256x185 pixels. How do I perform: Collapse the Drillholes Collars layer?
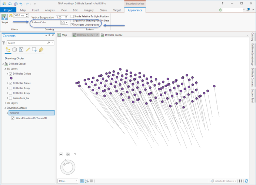pyautogui.click(x=7, y=74)
